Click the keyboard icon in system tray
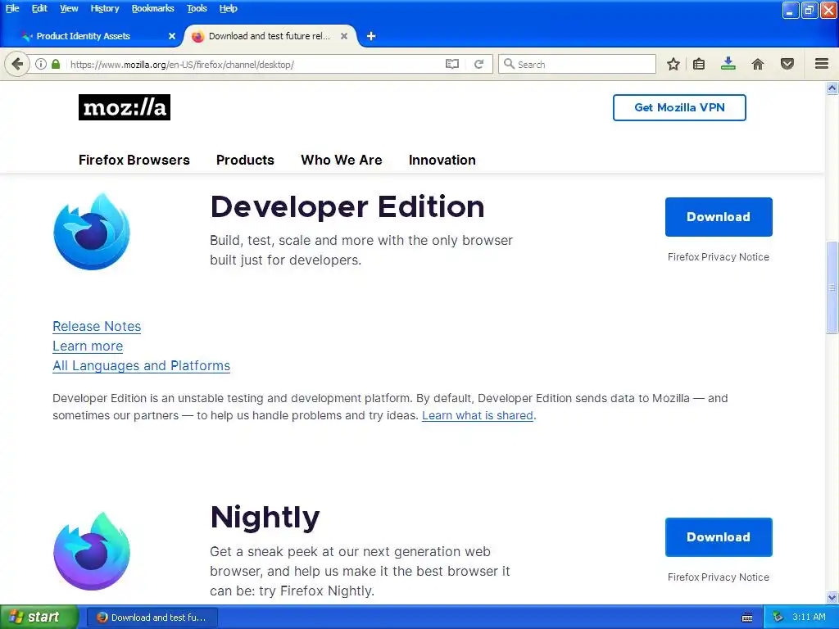Image resolution: width=839 pixels, height=629 pixels. [747, 618]
